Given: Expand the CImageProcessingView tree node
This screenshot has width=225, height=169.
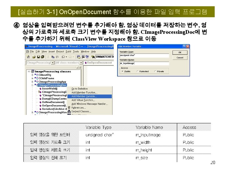Looking at the screenshot, I should click(x=32, y=112).
